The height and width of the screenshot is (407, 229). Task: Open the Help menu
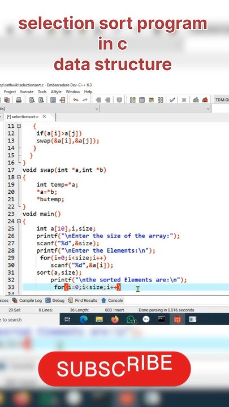click(x=88, y=92)
